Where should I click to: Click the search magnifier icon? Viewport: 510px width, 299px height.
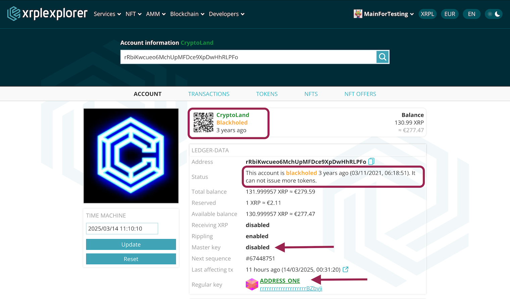[x=382, y=57]
